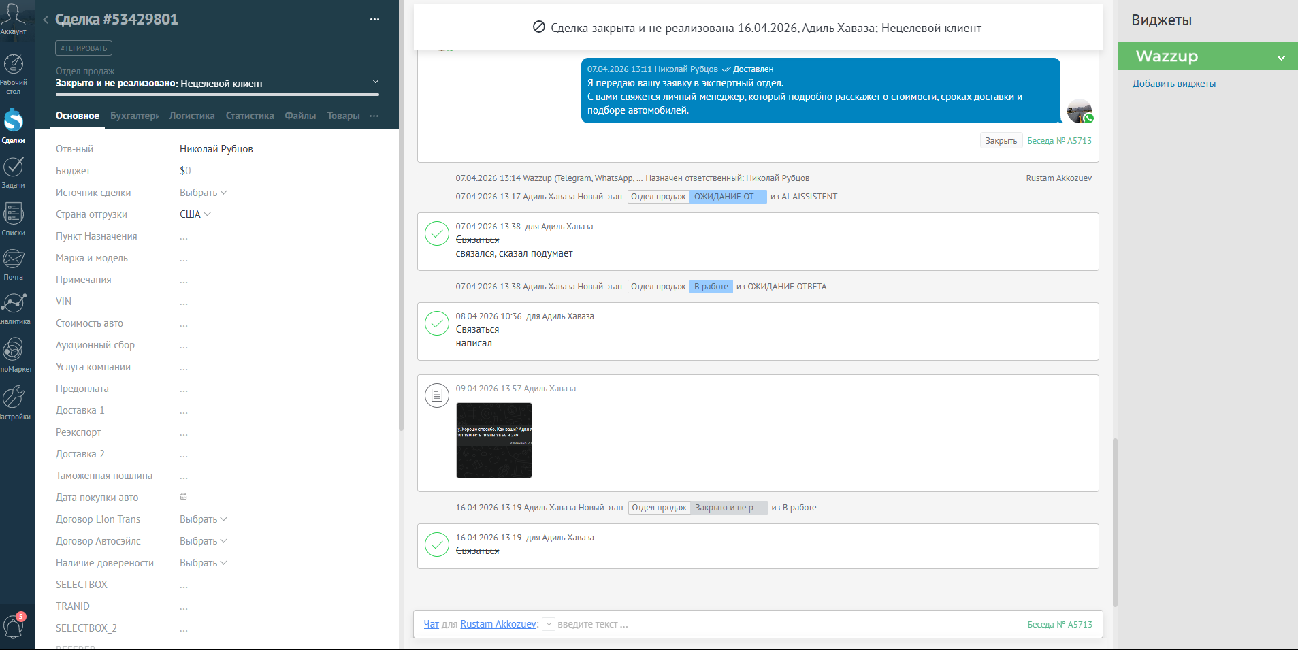The height and width of the screenshot is (650, 1298).
Task: Click the #ТЕГИРОВАТЬ tag button
Action: [84, 48]
